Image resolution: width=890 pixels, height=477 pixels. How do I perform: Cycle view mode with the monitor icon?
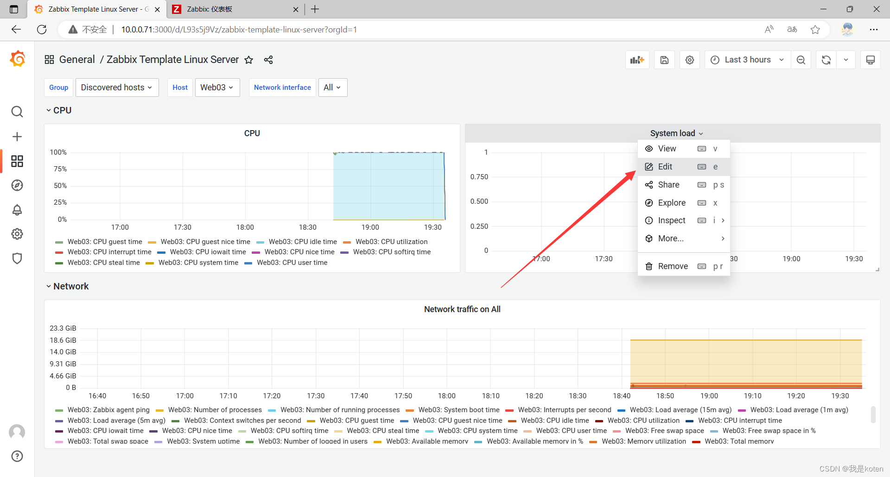coord(871,60)
